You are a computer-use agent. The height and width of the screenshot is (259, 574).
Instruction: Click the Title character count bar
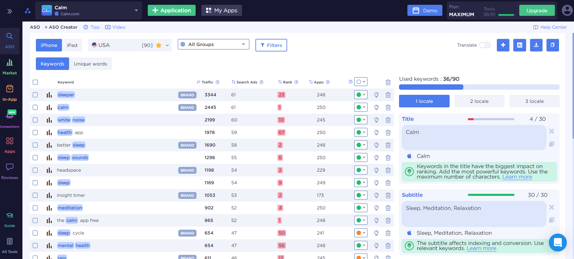tap(491, 119)
